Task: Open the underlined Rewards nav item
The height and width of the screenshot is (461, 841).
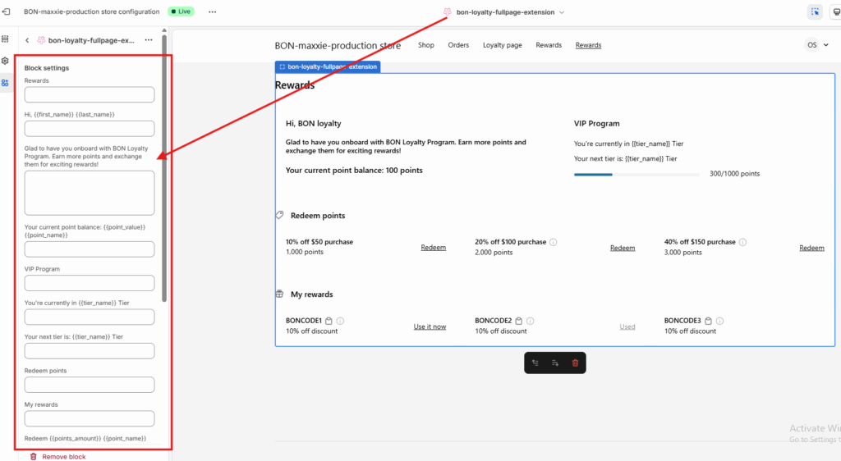Action: point(588,45)
